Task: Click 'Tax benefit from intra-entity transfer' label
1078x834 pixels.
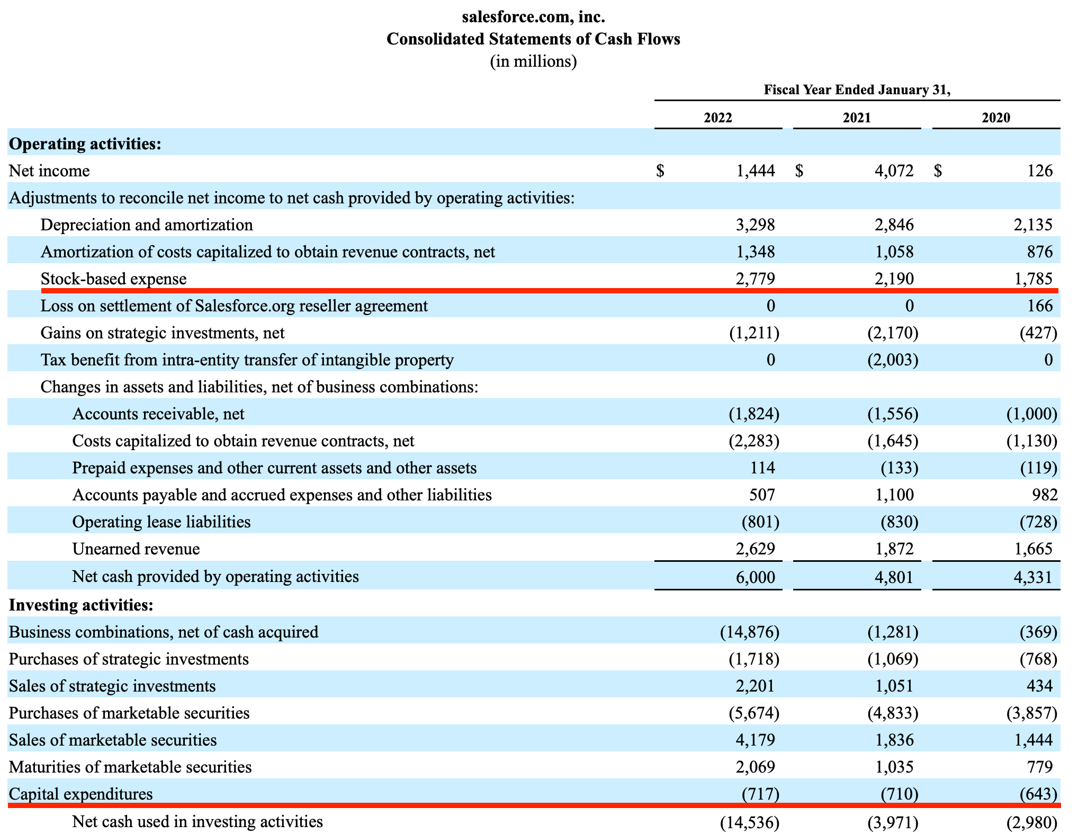Action: pyautogui.click(x=247, y=360)
